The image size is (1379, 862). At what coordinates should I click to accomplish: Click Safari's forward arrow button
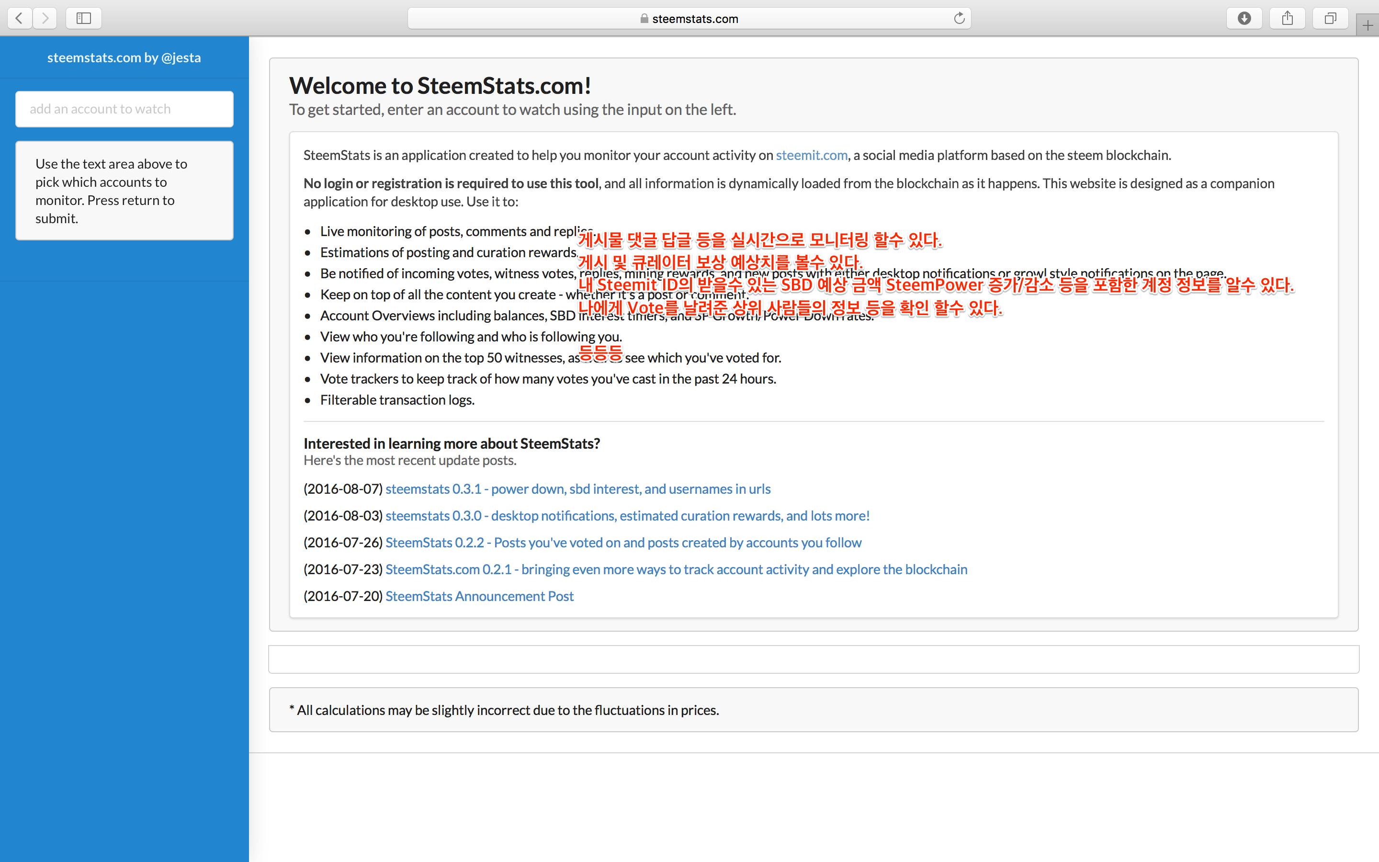coord(45,18)
